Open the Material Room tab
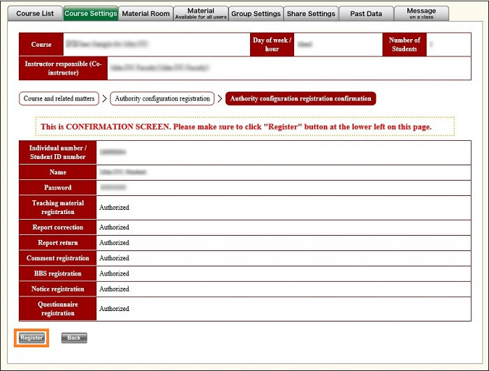 point(145,13)
